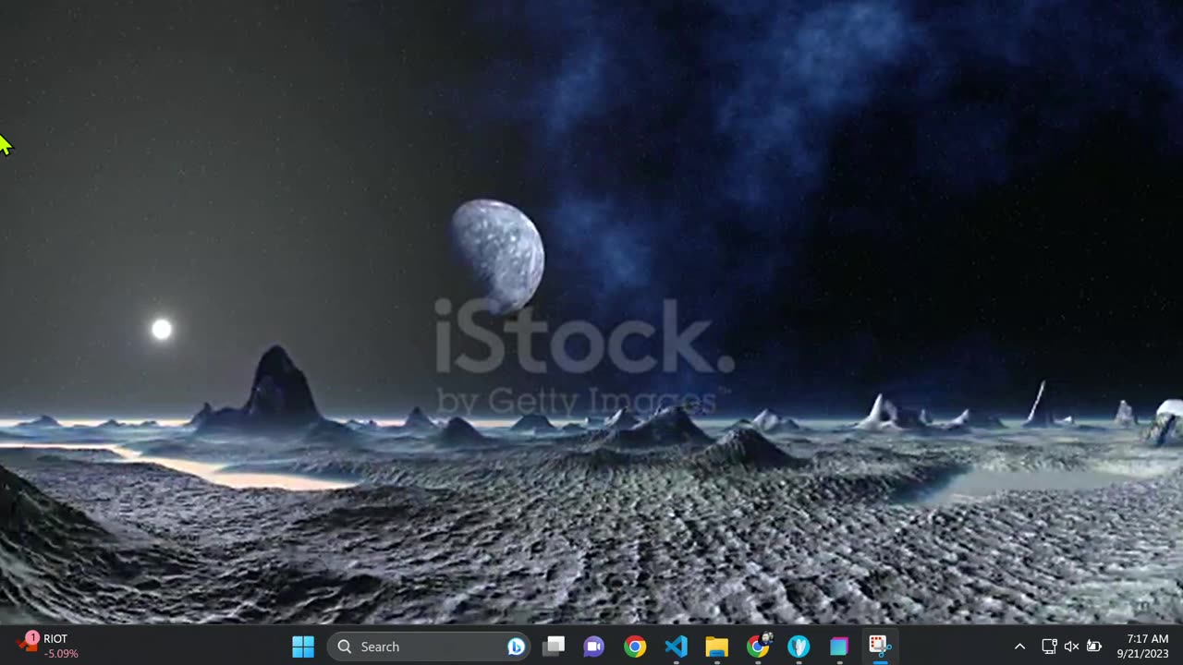This screenshot has height=665, width=1183.
Task: Open the blue feather app icon
Action: tap(799, 647)
